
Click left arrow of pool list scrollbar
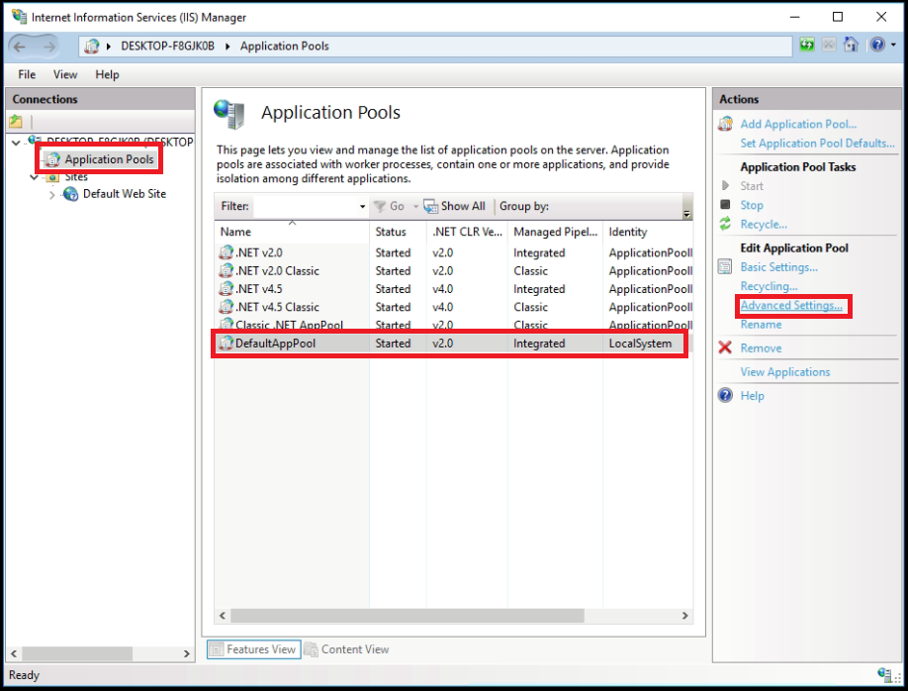click(223, 616)
